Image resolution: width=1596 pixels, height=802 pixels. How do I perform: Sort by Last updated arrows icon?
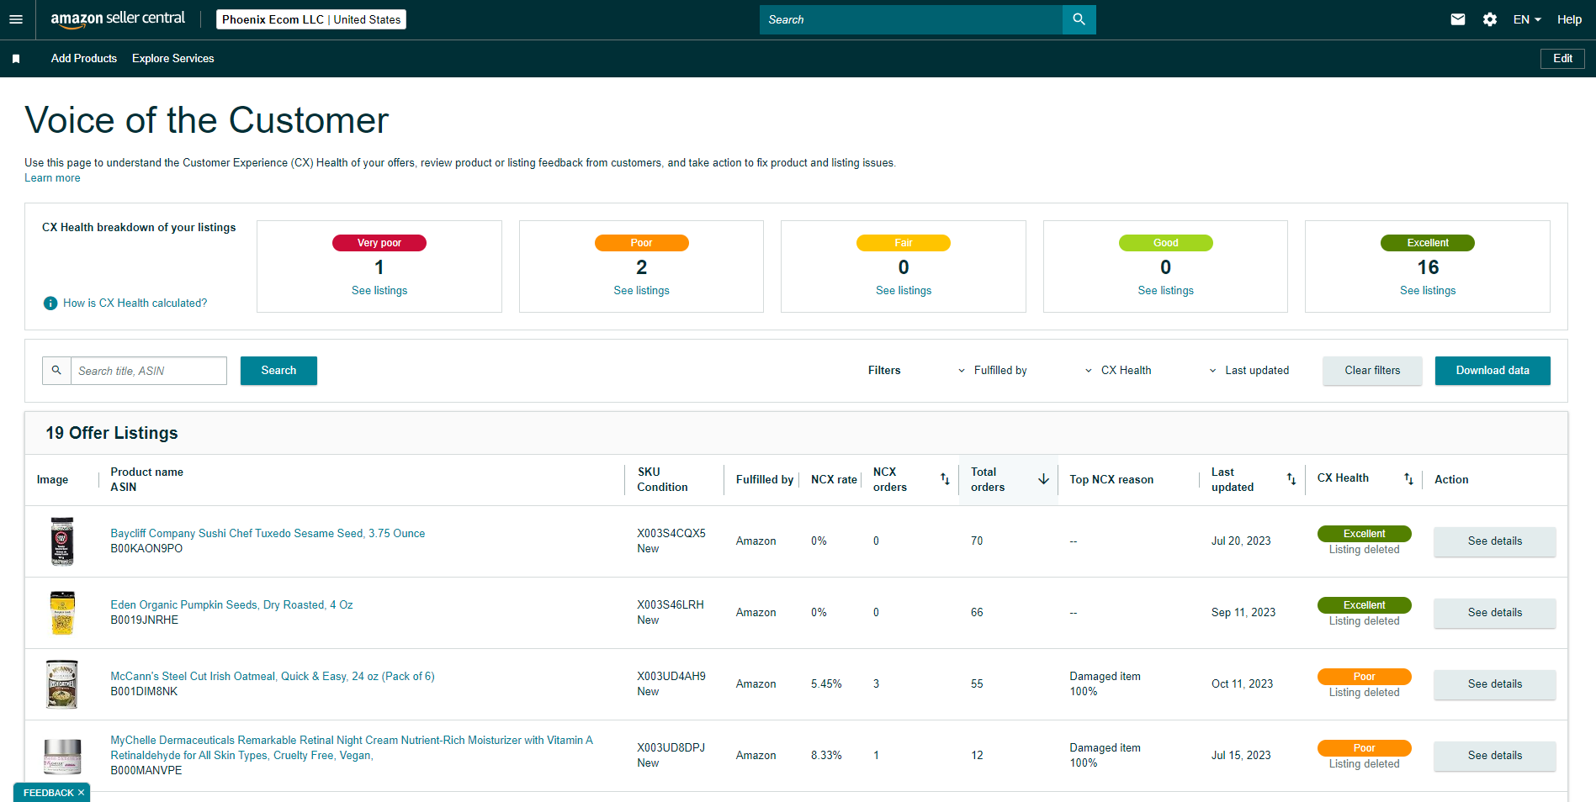(x=1291, y=479)
